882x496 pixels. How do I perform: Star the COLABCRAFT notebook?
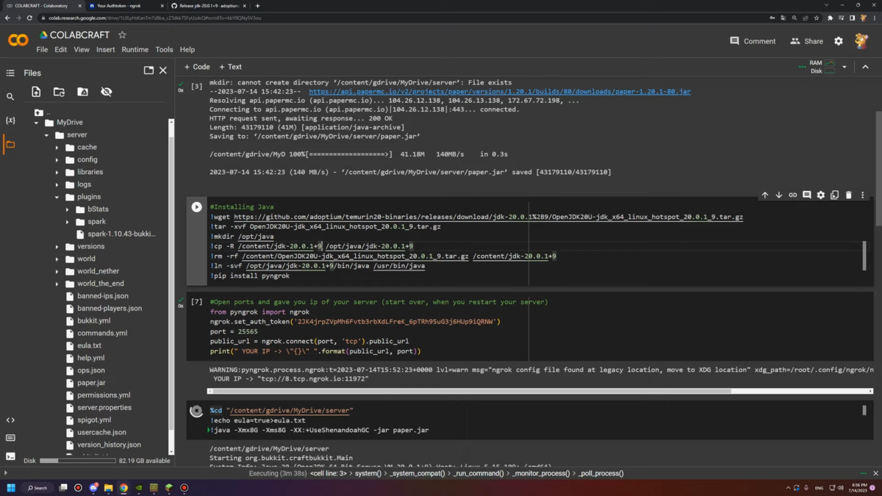pyautogui.click(x=122, y=35)
